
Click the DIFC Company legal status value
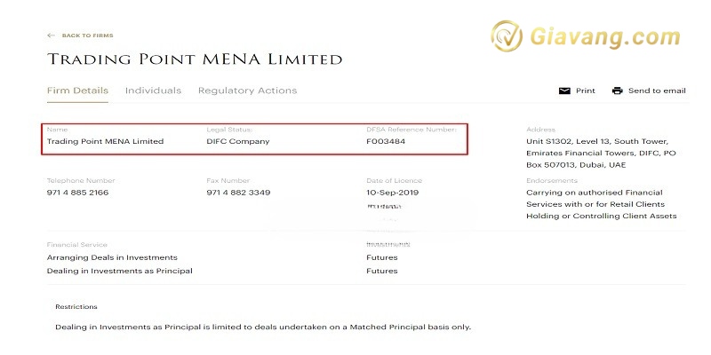click(x=237, y=141)
